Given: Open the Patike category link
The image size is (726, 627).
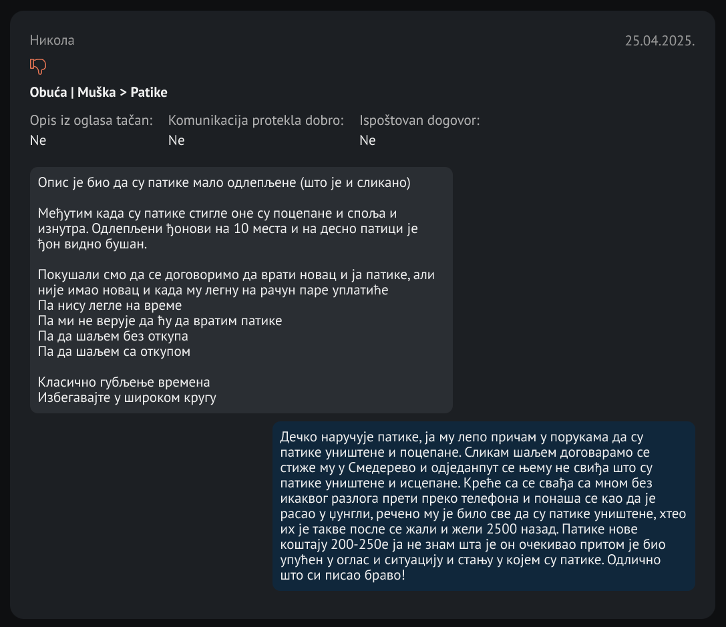Looking at the screenshot, I should pos(149,92).
